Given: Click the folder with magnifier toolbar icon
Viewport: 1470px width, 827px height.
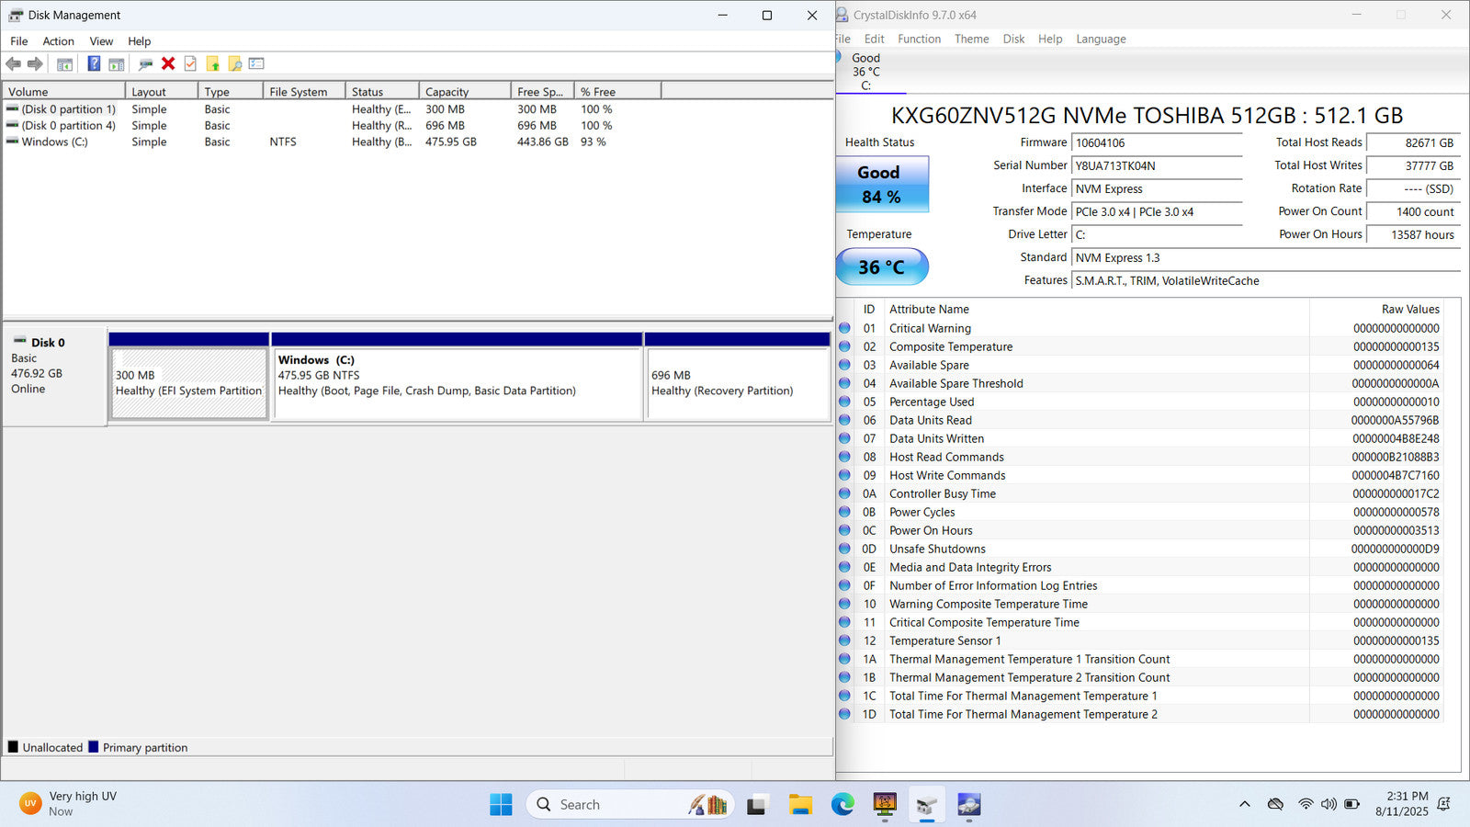Looking at the screenshot, I should coord(235,63).
